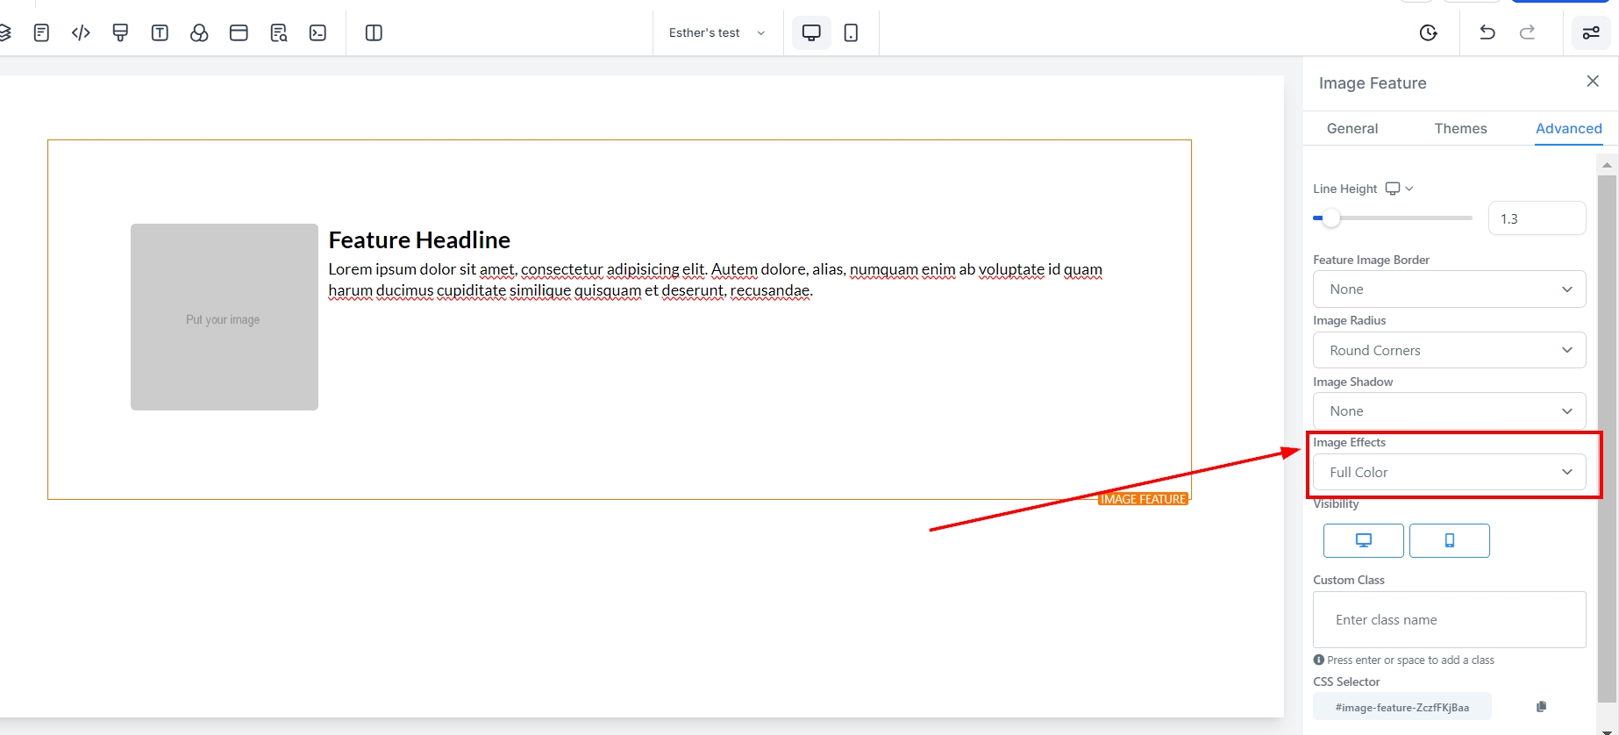Screen dimensions: 1619x735
Task: Copy the CSS selector to clipboard
Action: click(1541, 707)
